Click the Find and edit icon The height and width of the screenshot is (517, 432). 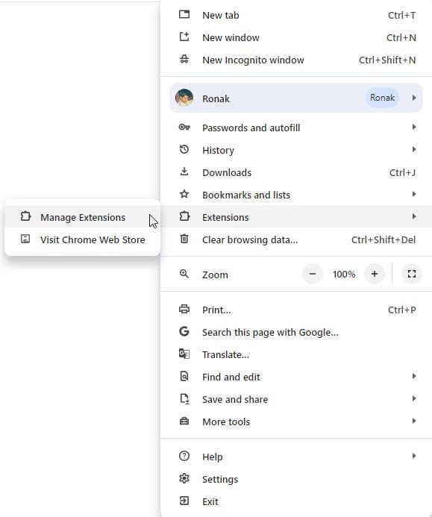coord(184,376)
